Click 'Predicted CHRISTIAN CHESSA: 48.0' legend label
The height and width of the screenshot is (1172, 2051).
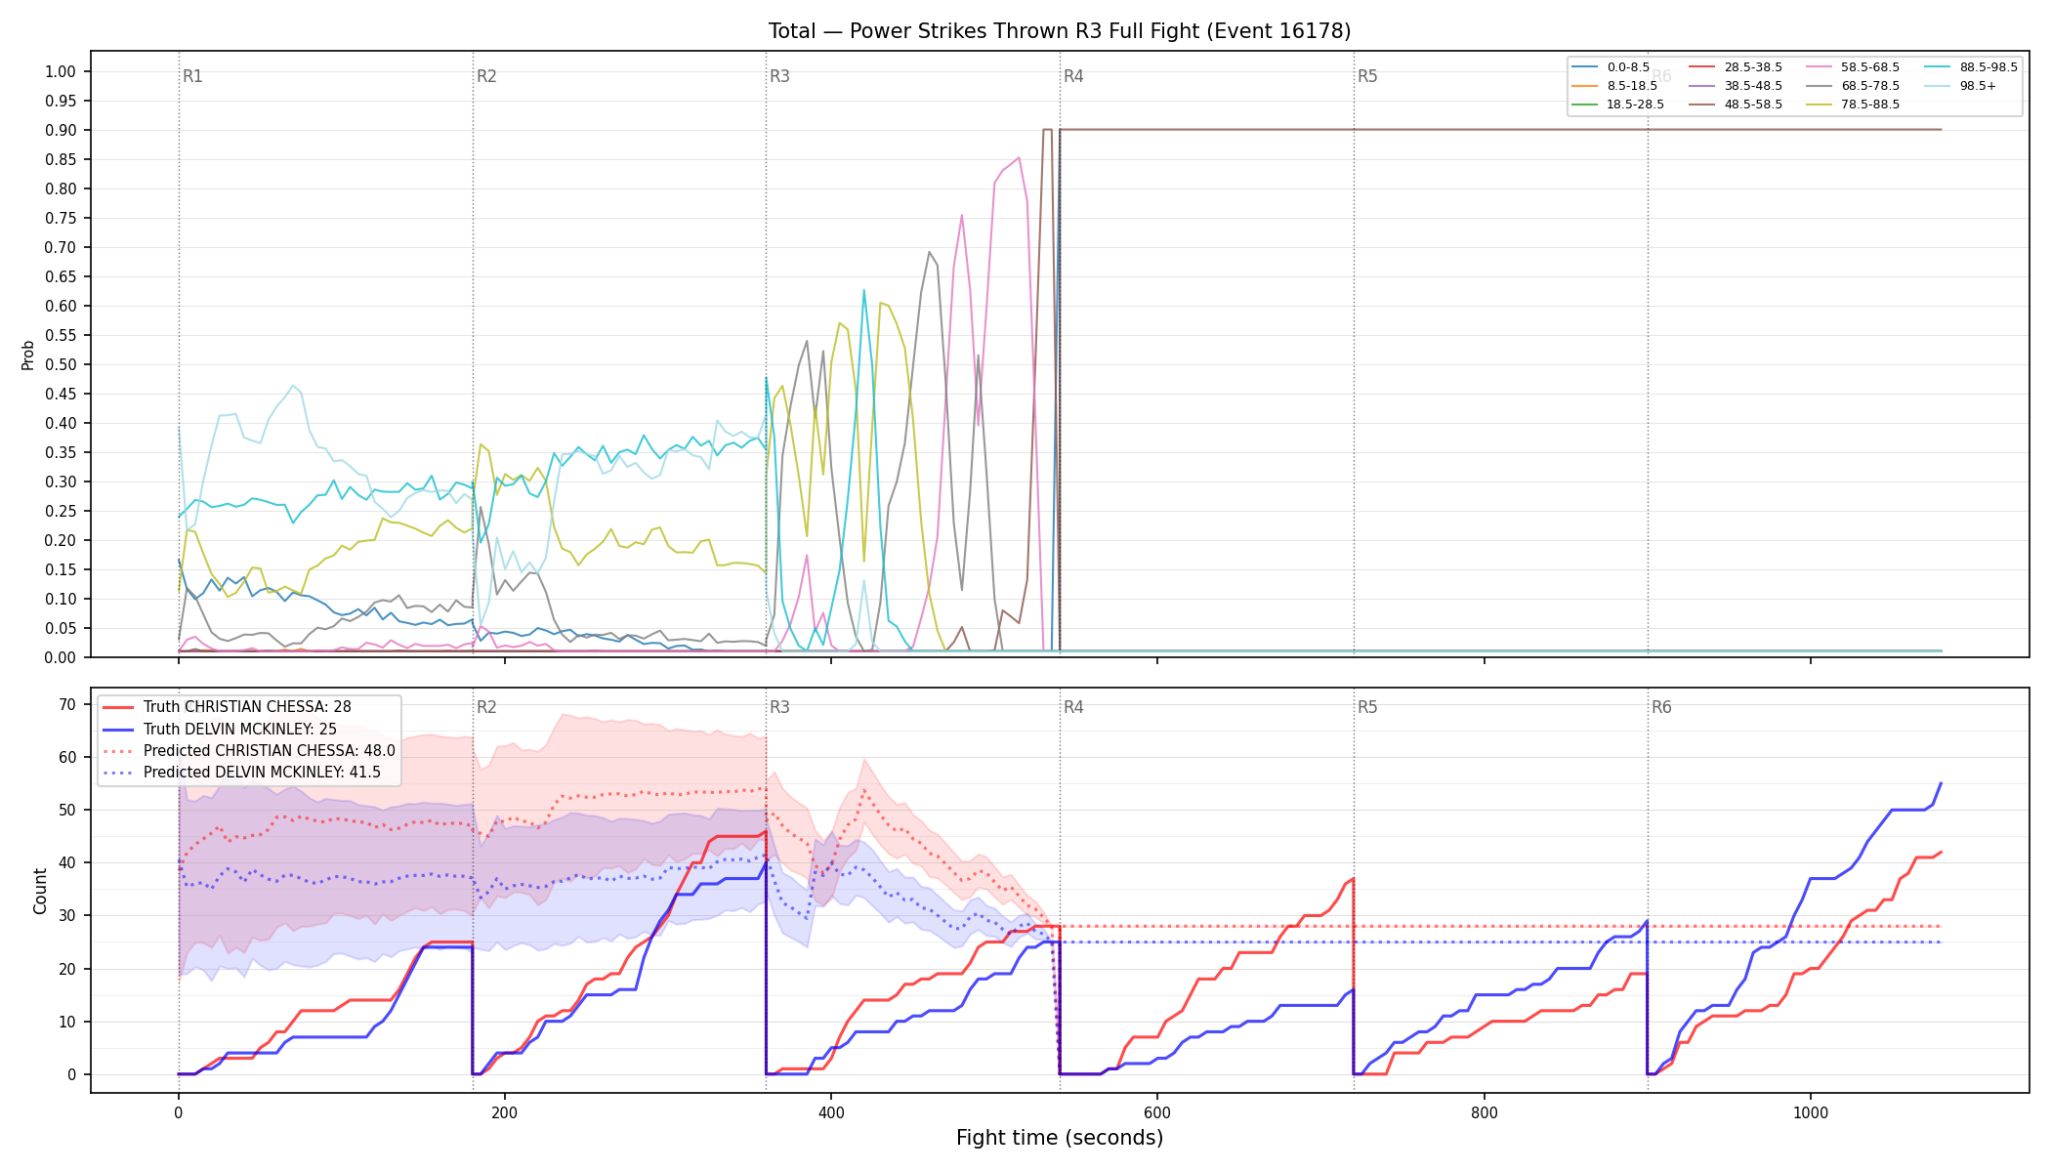point(270,751)
